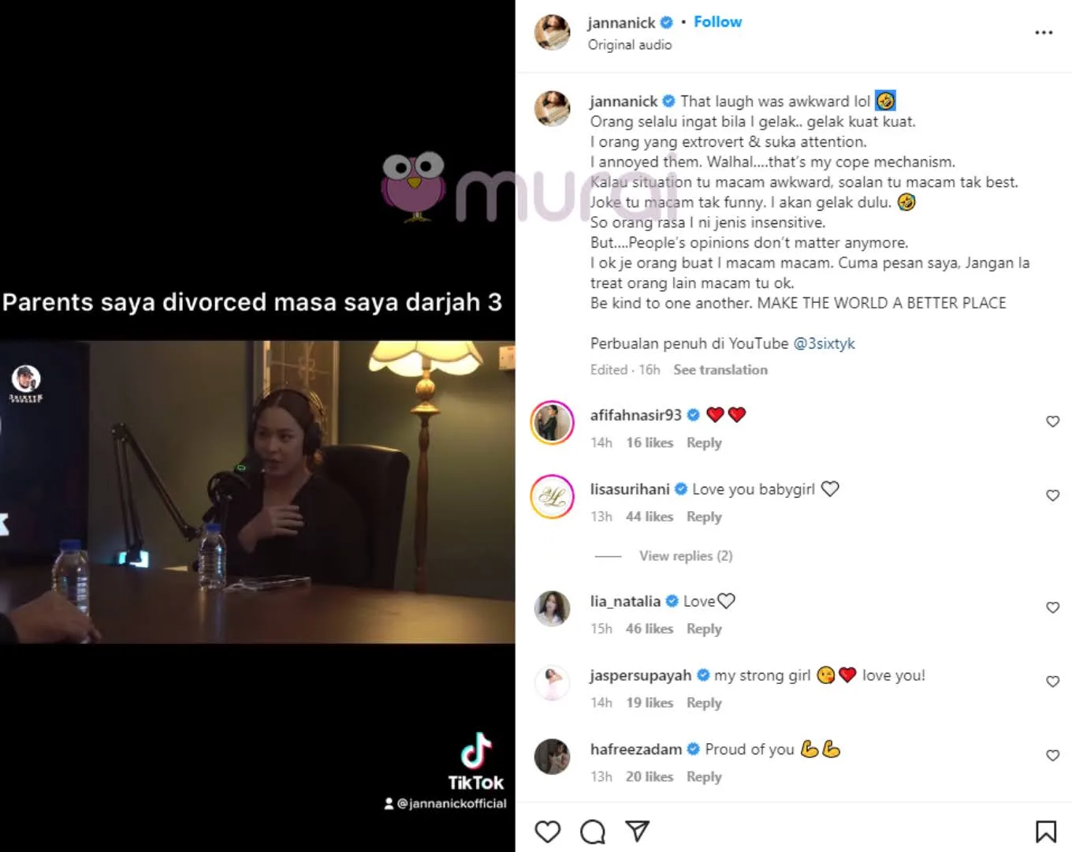
Task: Save the post with the bookmark icon
Action: [1046, 831]
